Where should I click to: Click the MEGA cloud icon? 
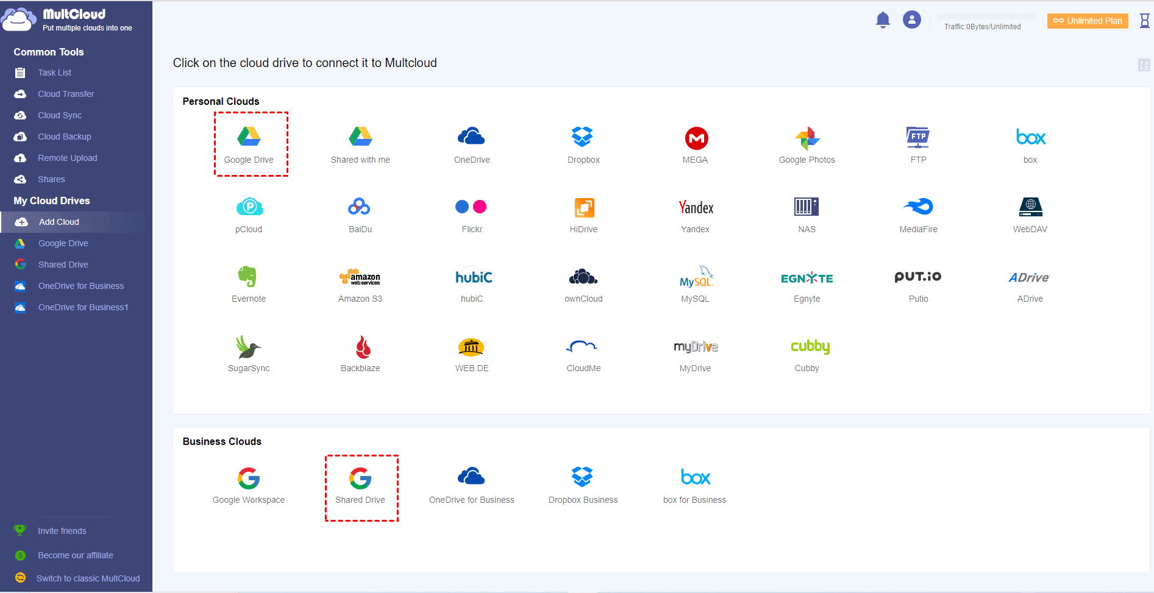(696, 138)
